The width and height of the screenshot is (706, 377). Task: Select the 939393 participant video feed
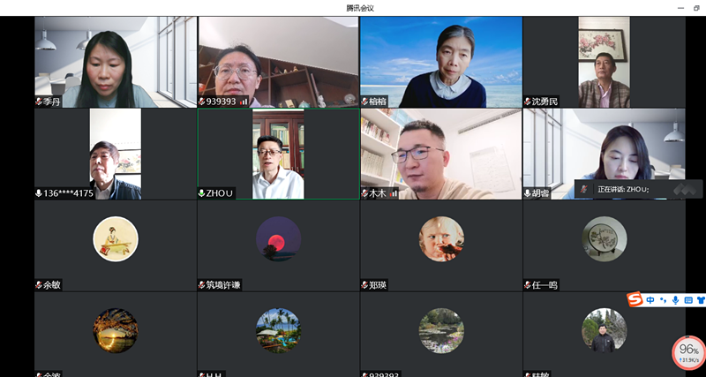pos(279,62)
